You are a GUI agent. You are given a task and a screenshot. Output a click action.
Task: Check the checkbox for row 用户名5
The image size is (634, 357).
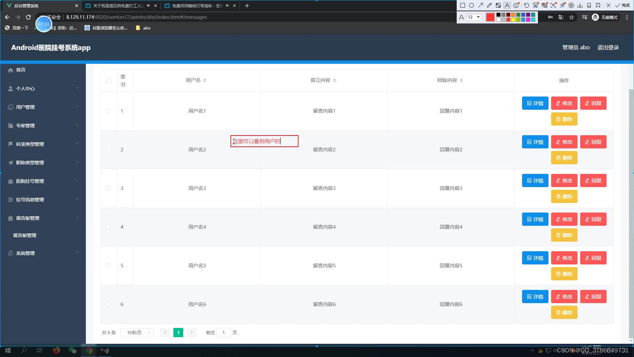[108, 266]
